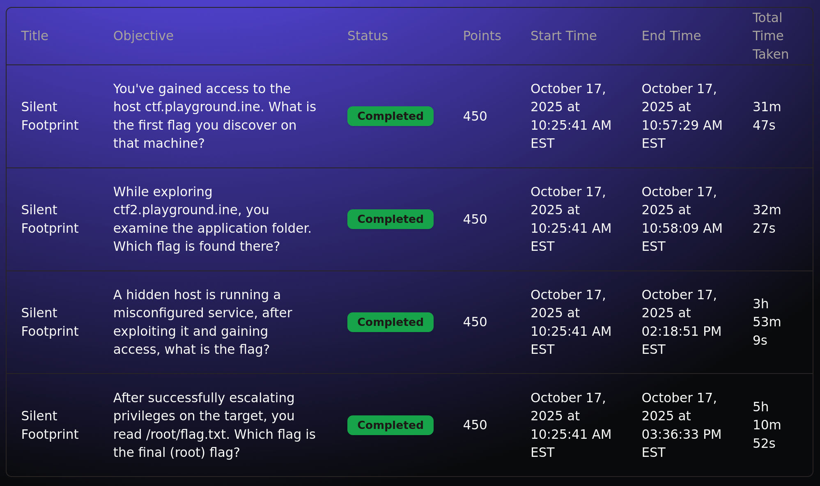Viewport: 820px width, 486px height.
Task: Select the ctf.playground.ine first flag objective text
Action: click(x=214, y=116)
